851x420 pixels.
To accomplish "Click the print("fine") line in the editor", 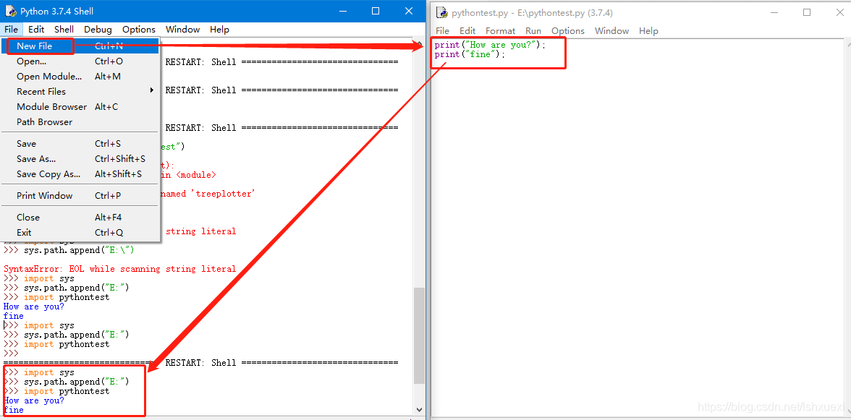I will click(x=470, y=54).
